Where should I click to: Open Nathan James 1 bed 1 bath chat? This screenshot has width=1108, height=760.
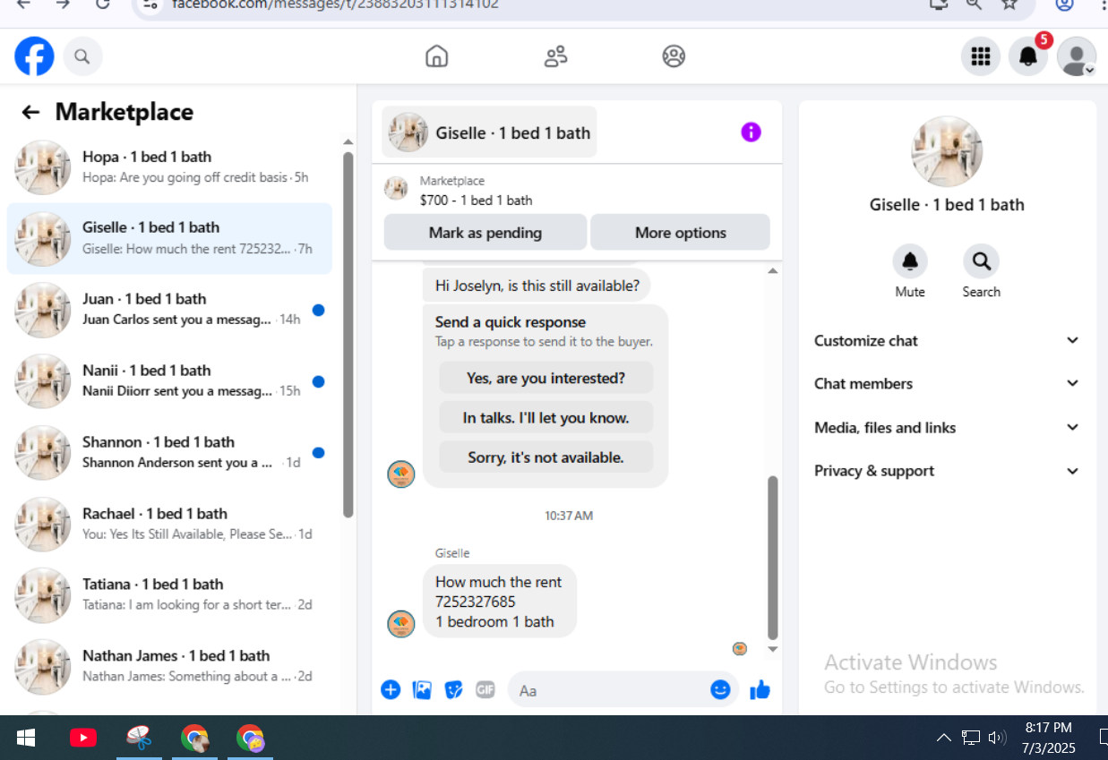pyautogui.click(x=169, y=666)
